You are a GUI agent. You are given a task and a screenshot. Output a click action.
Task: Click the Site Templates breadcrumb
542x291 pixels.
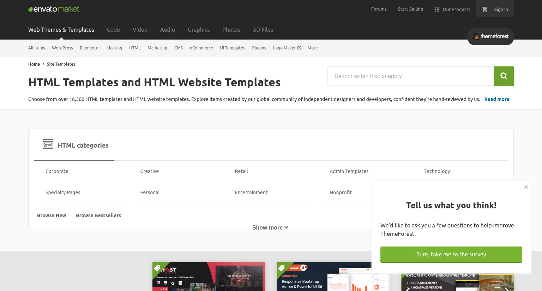(61, 64)
